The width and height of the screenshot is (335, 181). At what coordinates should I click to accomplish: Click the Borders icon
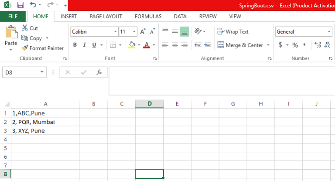[x=113, y=45]
